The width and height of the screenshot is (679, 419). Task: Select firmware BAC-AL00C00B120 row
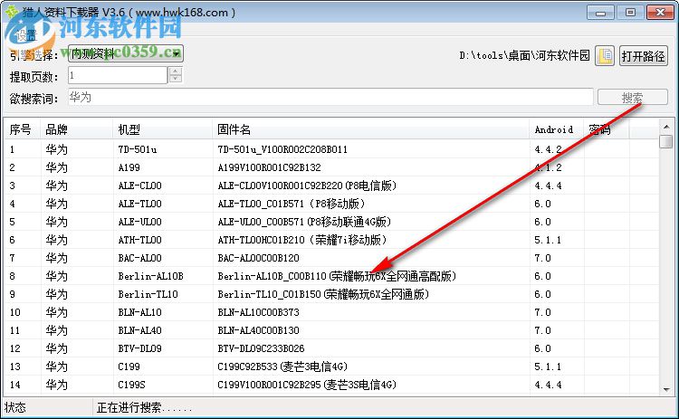tap(259, 258)
